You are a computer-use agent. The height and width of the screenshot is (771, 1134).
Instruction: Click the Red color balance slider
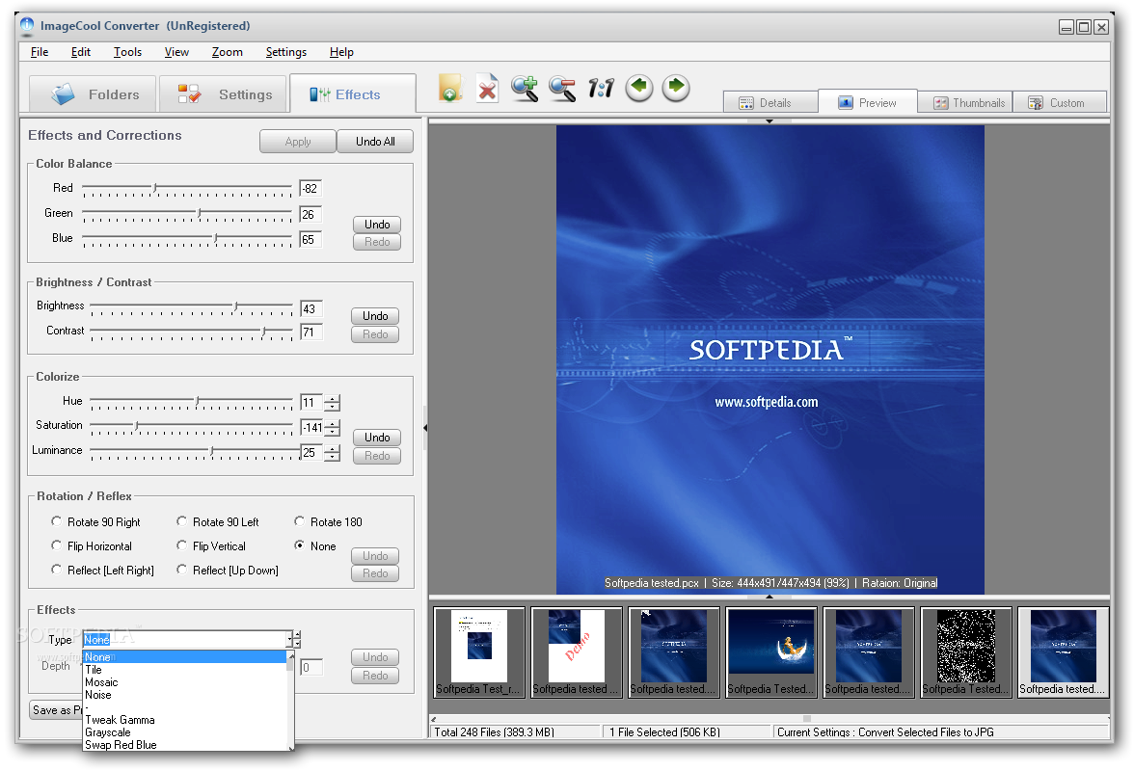(x=187, y=189)
